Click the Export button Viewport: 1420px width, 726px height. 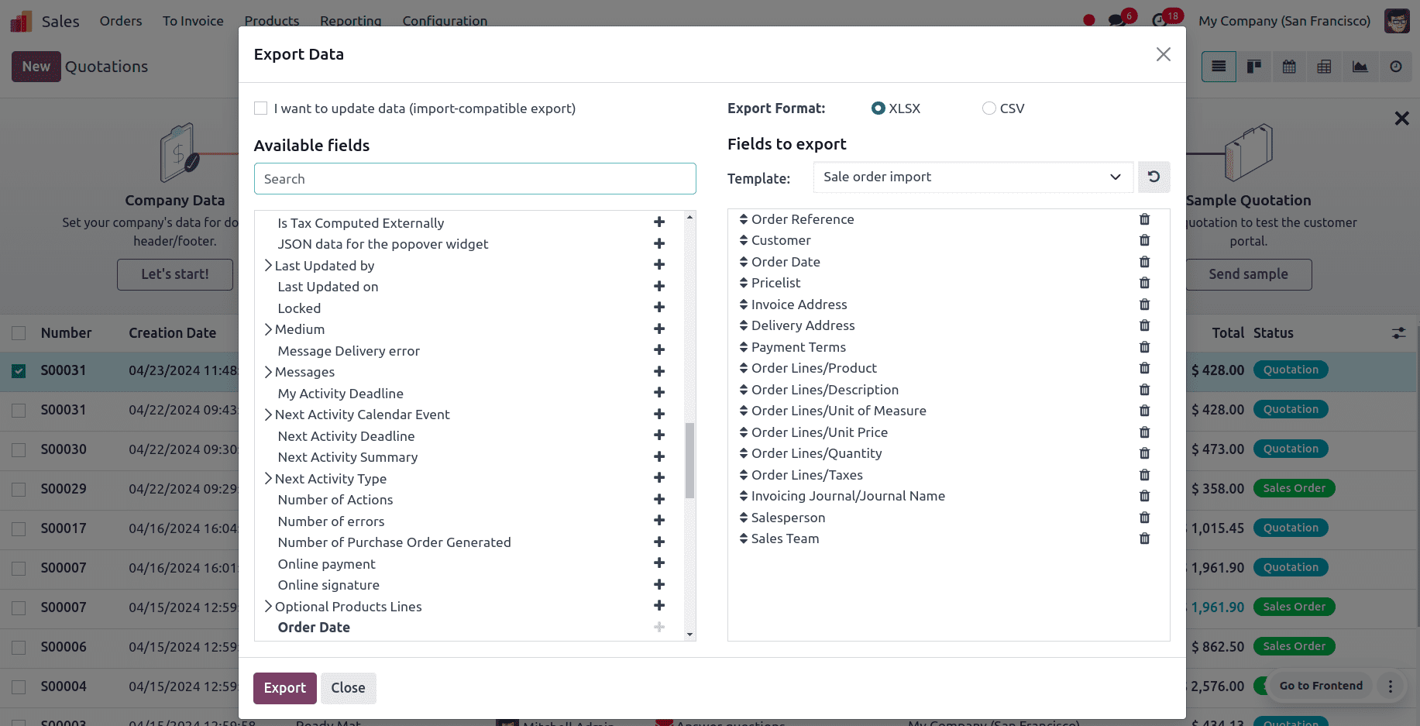click(285, 688)
